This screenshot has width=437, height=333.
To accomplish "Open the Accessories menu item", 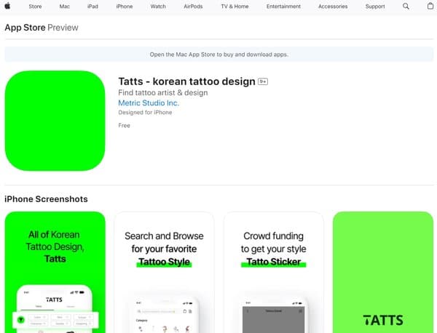I will click(333, 7).
